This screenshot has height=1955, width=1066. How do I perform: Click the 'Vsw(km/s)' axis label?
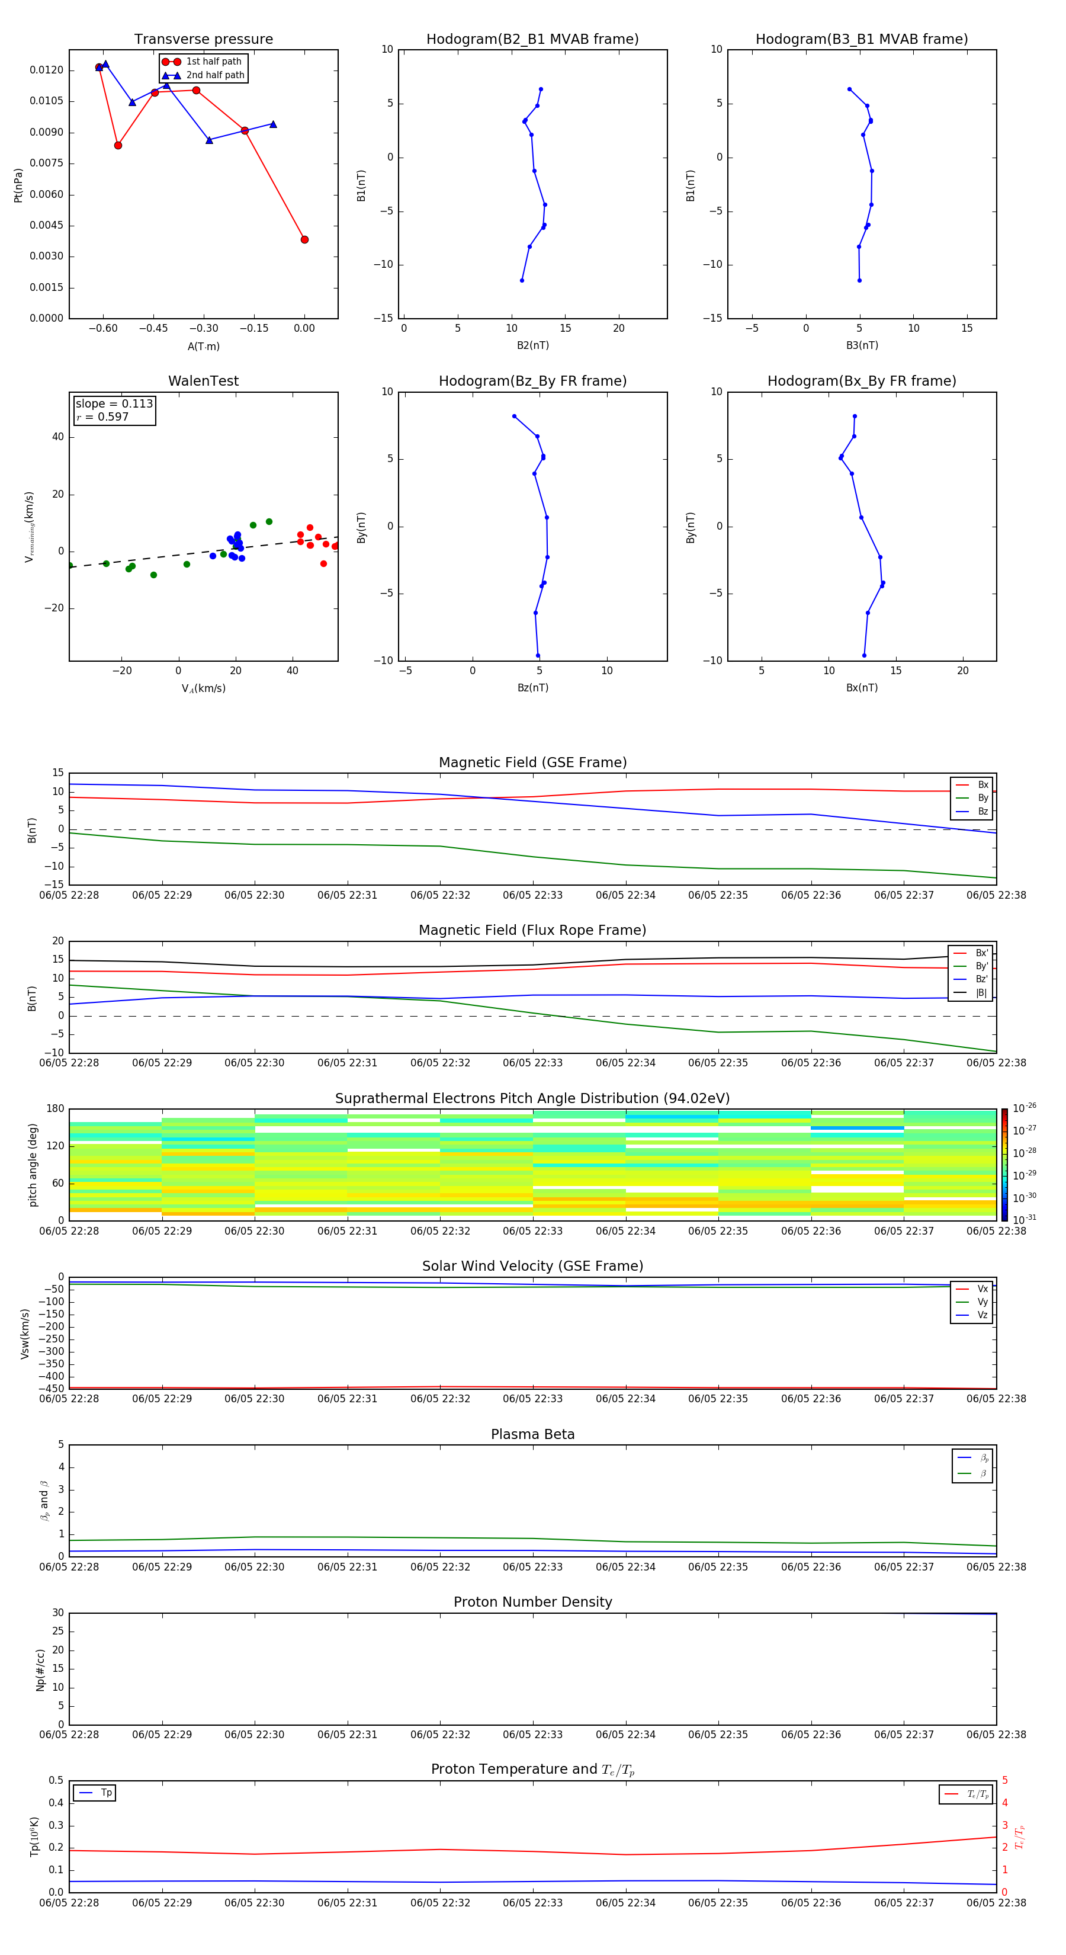[x=24, y=1334]
